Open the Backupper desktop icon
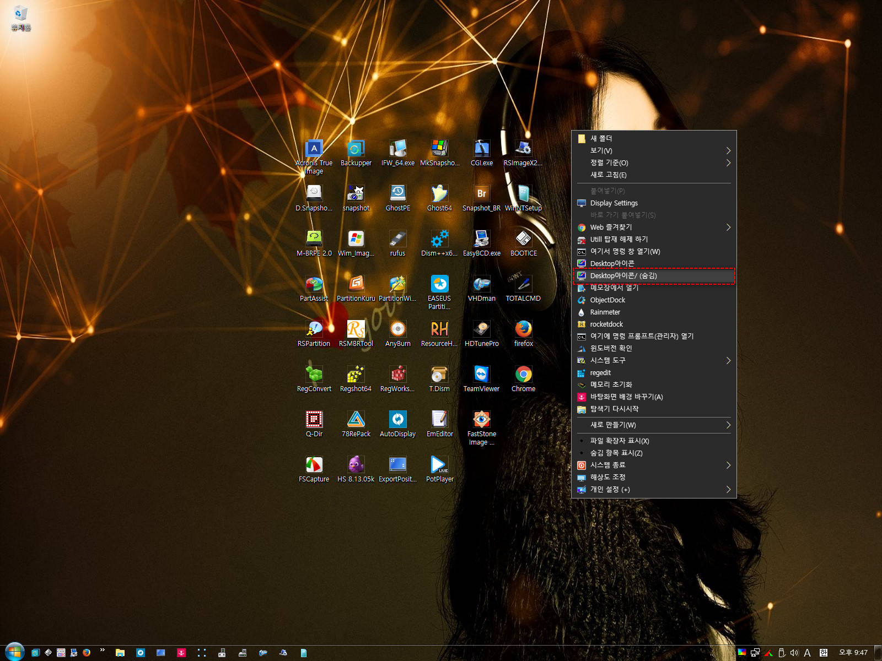The image size is (882, 661). point(356,153)
